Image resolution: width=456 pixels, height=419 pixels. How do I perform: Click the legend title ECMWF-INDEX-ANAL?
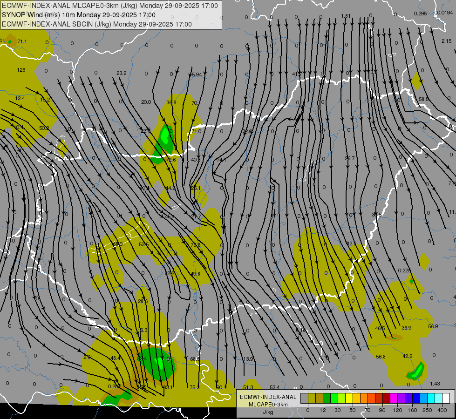[268, 397]
